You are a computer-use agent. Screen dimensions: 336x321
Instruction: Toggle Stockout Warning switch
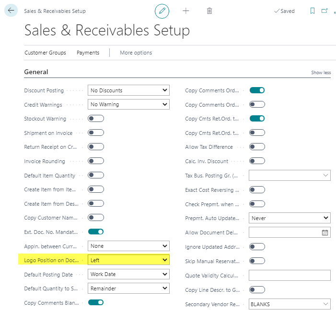click(96, 119)
